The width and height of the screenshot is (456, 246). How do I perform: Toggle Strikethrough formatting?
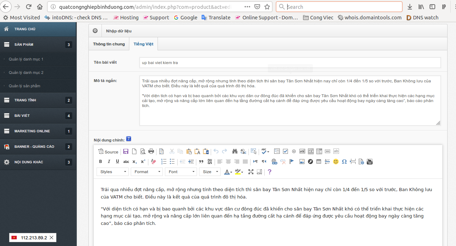click(x=126, y=162)
